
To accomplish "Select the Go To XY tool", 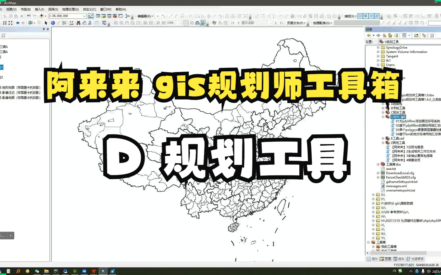I will (90, 22).
